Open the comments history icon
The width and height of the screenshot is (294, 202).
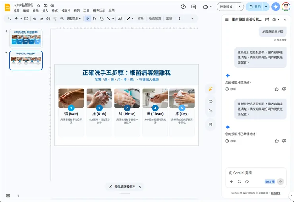[194, 7]
